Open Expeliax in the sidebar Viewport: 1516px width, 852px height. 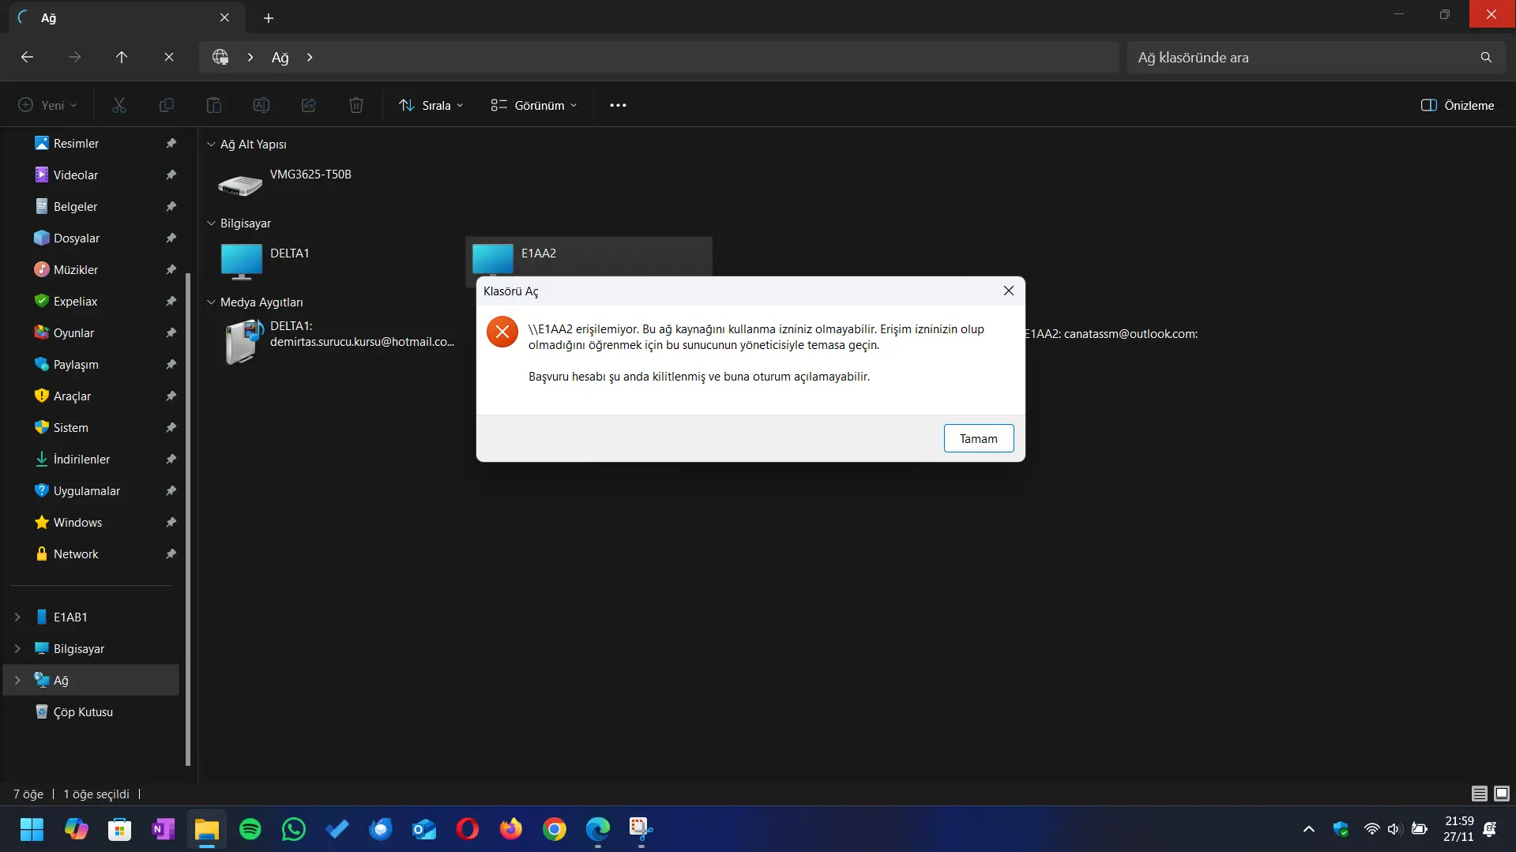(x=76, y=301)
